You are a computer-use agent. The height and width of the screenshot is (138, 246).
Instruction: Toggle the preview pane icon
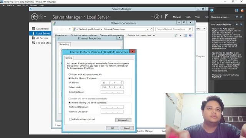(185, 35)
